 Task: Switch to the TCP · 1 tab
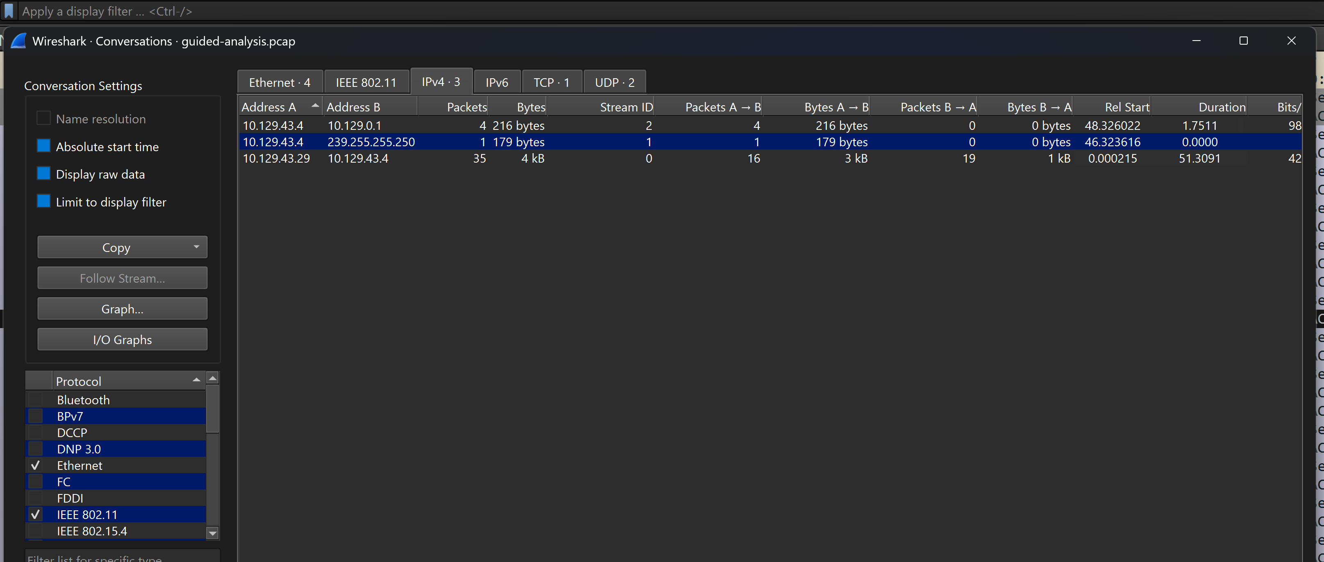click(x=551, y=82)
